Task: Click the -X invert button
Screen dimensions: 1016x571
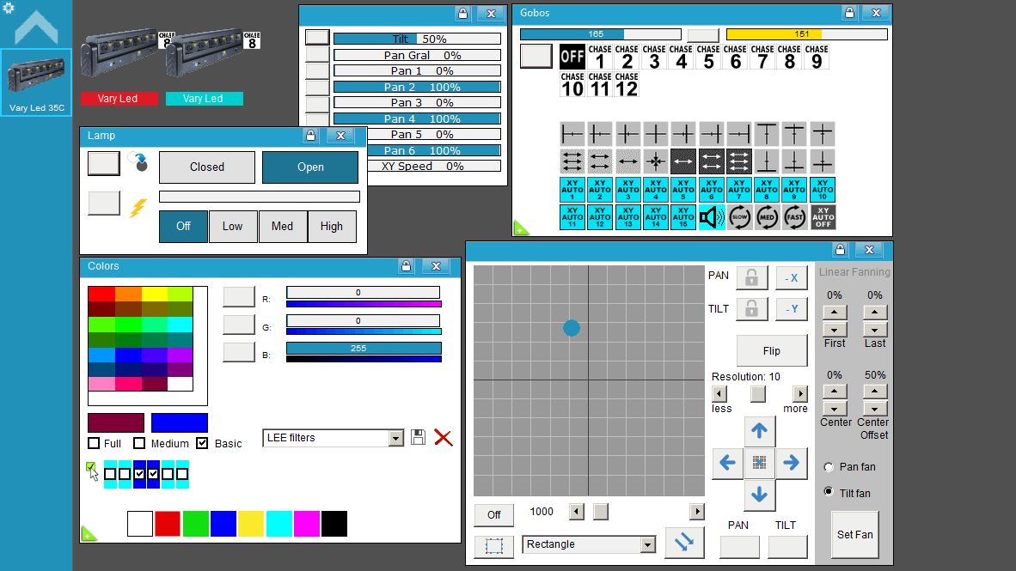Action: (791, 277)
